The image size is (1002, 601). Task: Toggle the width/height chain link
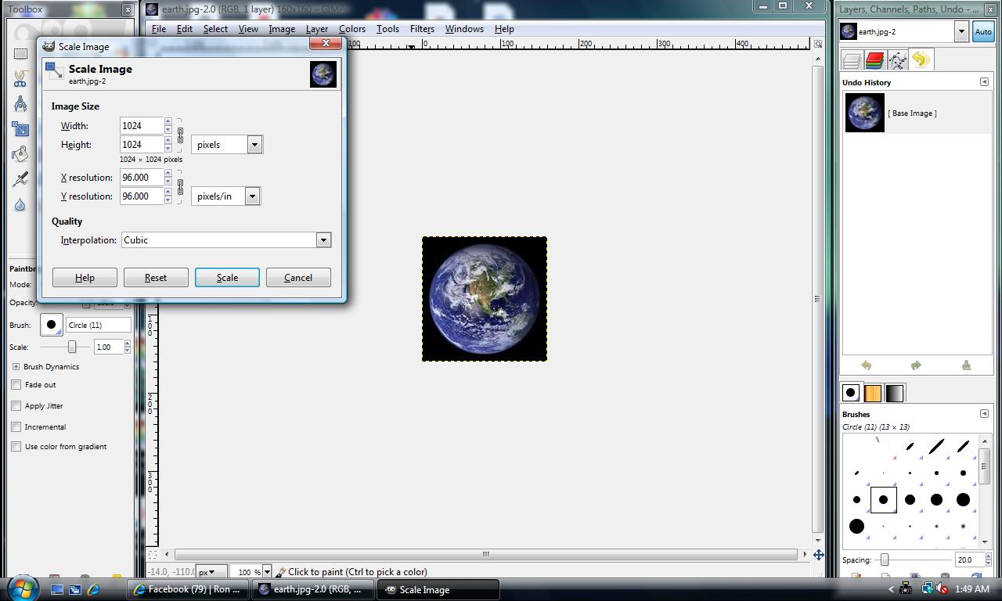tap(180, 135)
